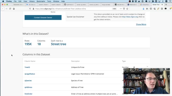The height and width of the screenshot is (96, 172).
Task: Click the Street tree row type text
Action: [59, 44]
